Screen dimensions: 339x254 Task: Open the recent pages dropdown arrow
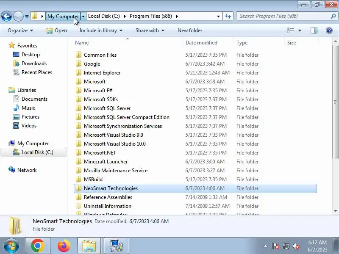pos(27,17)
